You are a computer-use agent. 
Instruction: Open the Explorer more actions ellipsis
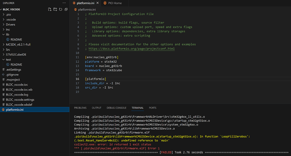point(64,3)
